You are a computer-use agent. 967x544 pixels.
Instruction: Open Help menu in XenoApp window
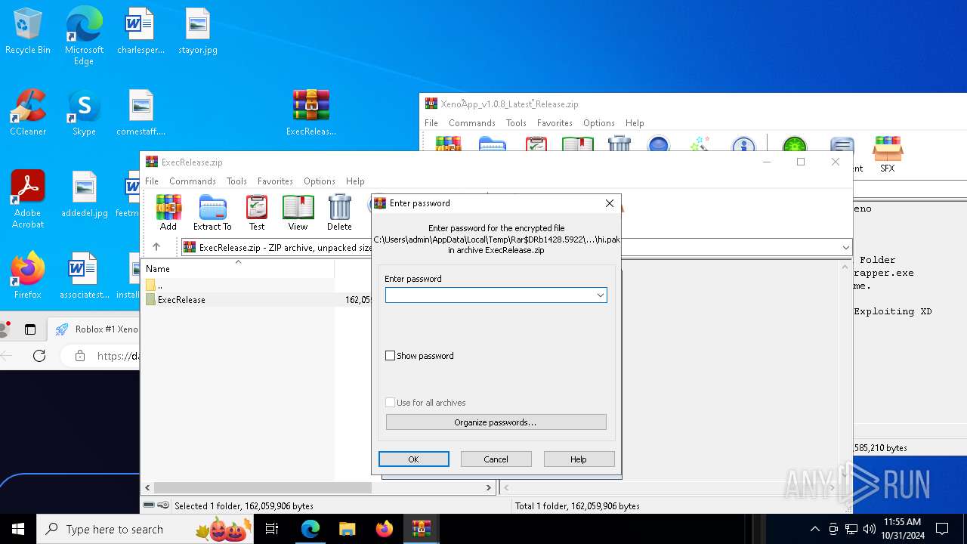pos(635,123)
